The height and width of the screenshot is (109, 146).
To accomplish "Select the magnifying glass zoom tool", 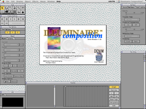I will coord(19,8).
